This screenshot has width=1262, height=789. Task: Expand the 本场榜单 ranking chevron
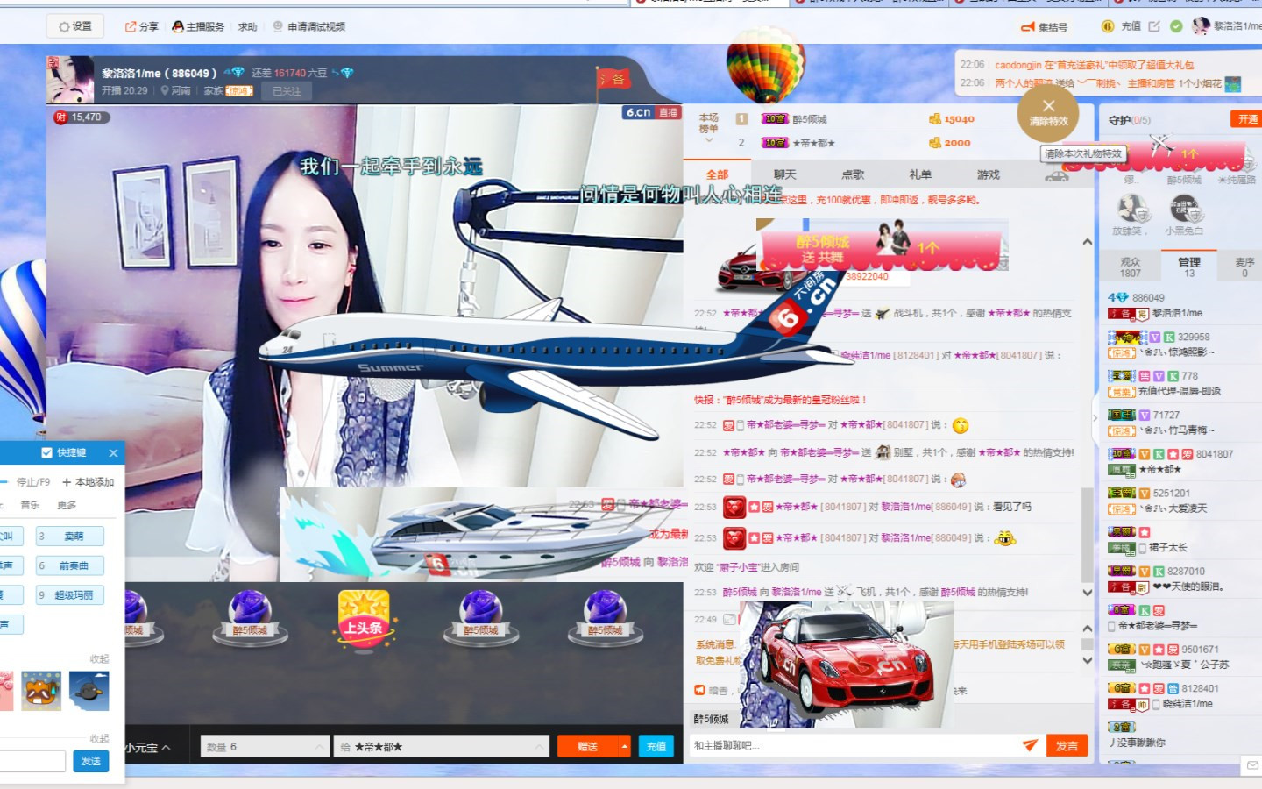tap(709, 140)
